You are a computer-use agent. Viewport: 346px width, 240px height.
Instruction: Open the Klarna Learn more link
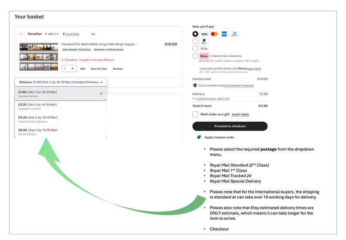point(254,69)
